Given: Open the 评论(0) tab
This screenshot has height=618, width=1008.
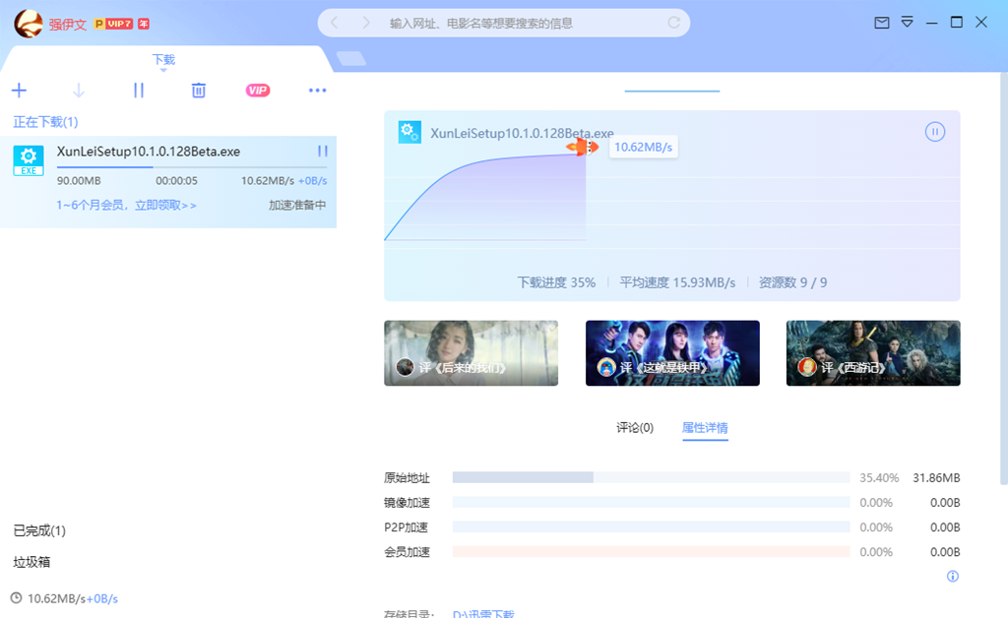Looking at the screenshot, I should 635,428.
